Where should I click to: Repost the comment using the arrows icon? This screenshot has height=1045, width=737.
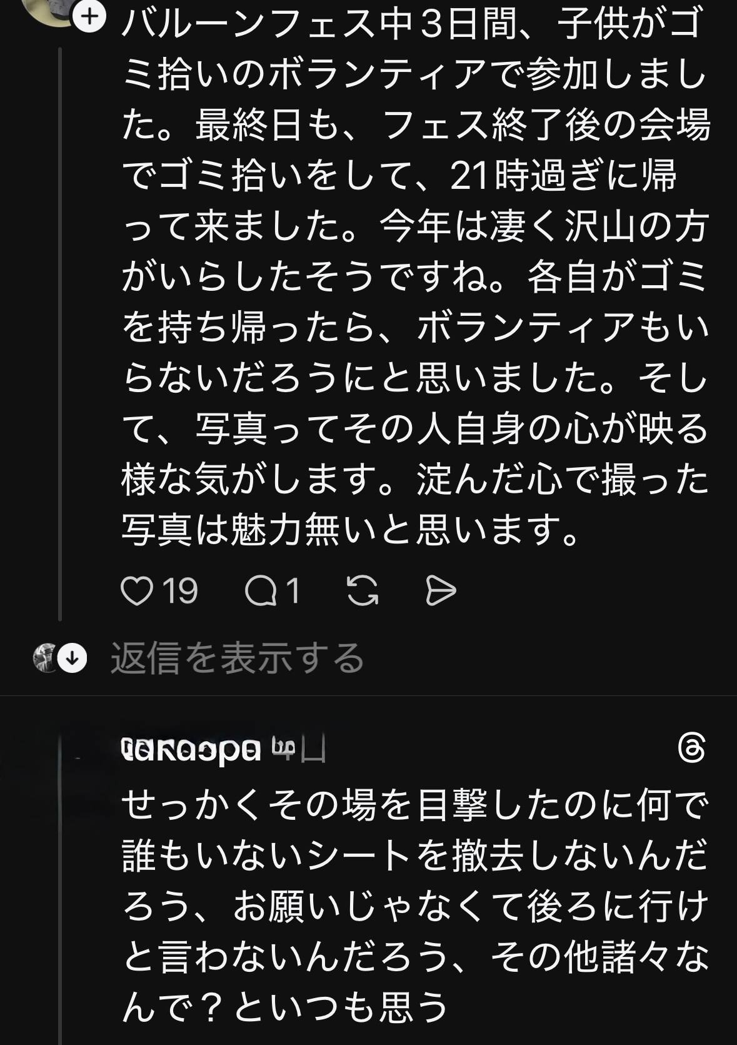pyautogui.click(x=363, y=591)
